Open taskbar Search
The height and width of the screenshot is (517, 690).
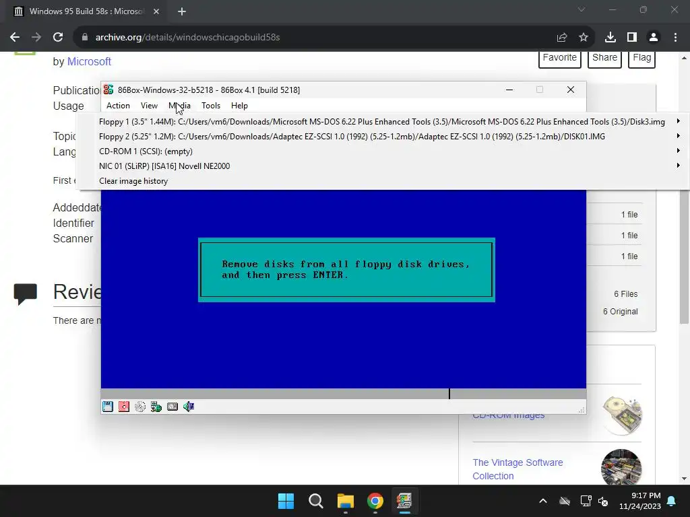315,501
